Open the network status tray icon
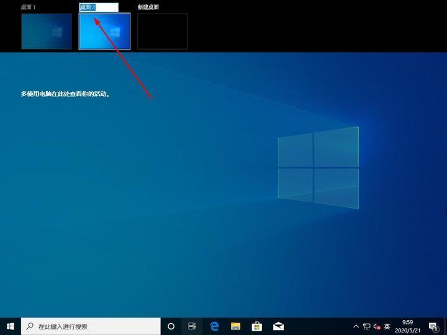 (x=366, y=326)
